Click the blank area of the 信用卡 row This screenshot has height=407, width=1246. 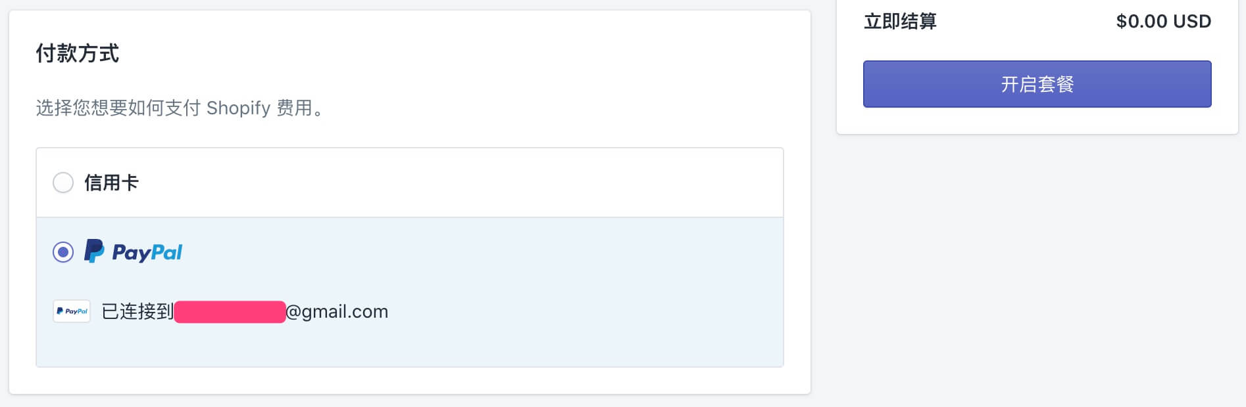[x=461, y=182]
